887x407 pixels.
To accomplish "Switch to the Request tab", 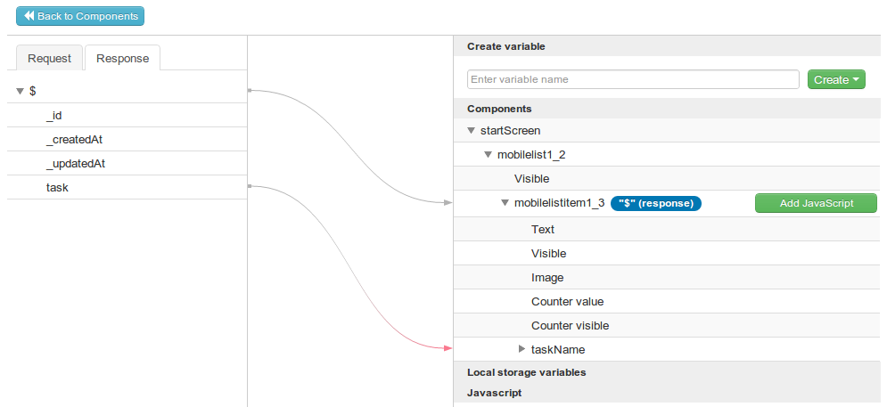I will 49,58.
